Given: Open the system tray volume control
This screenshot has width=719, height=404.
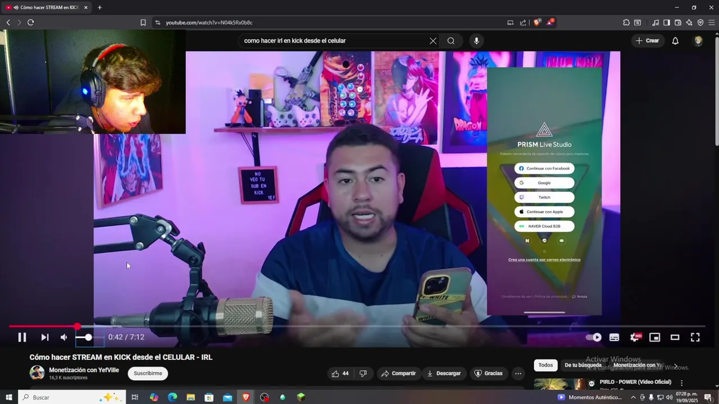Looking at the screenshot, I should coord(669,397).
